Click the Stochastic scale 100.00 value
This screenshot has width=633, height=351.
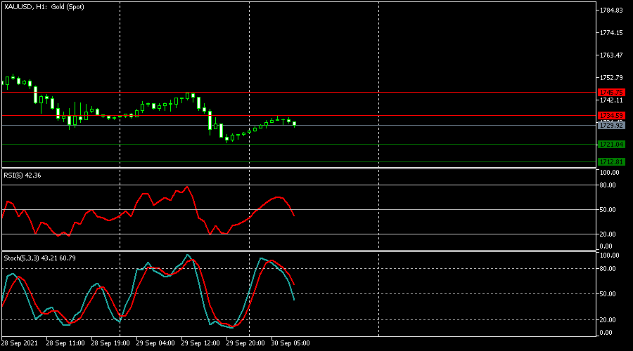pyautogui.click(x=609, y=256)
